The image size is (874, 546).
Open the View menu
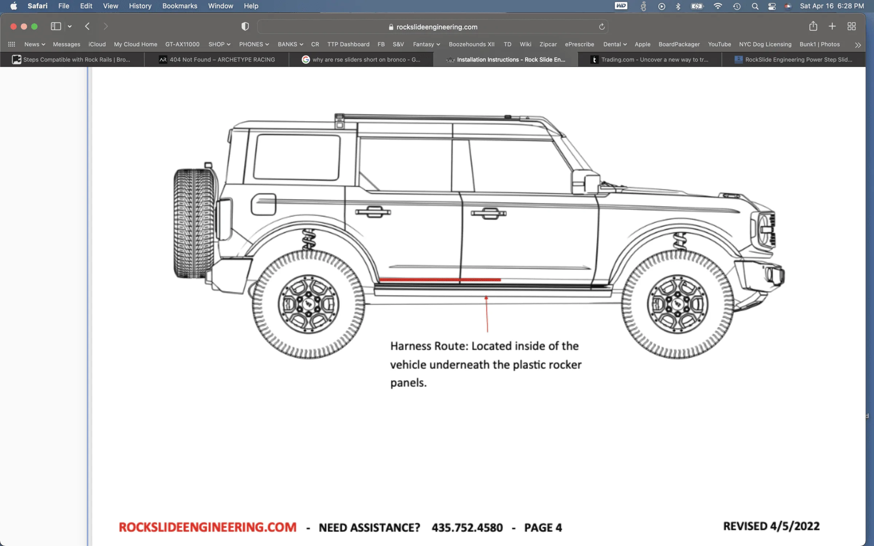tap(110, 6)
